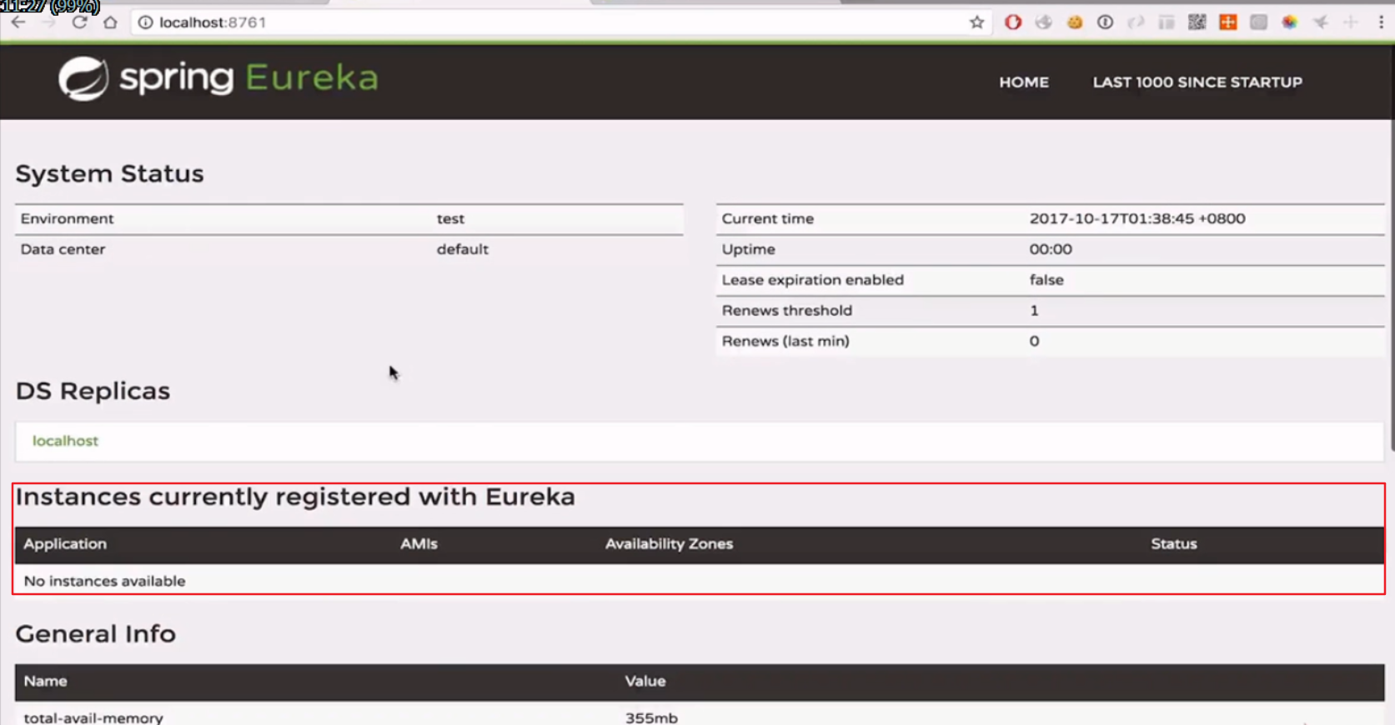Viewport: 1395px width, 725px height.
Task: Open the colorful pinwheel extension
Action: [x=1289, y=22]
